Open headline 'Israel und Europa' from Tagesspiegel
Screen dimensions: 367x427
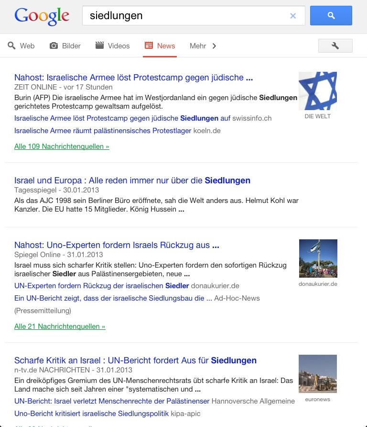(x=132, y=180)
